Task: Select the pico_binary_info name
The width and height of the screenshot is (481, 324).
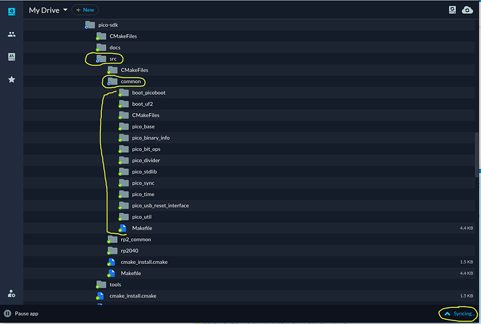Action: pos(151,138)
